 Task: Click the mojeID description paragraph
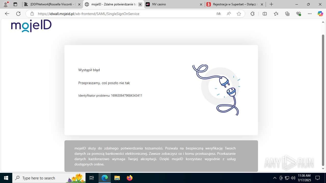click(155, 156)
